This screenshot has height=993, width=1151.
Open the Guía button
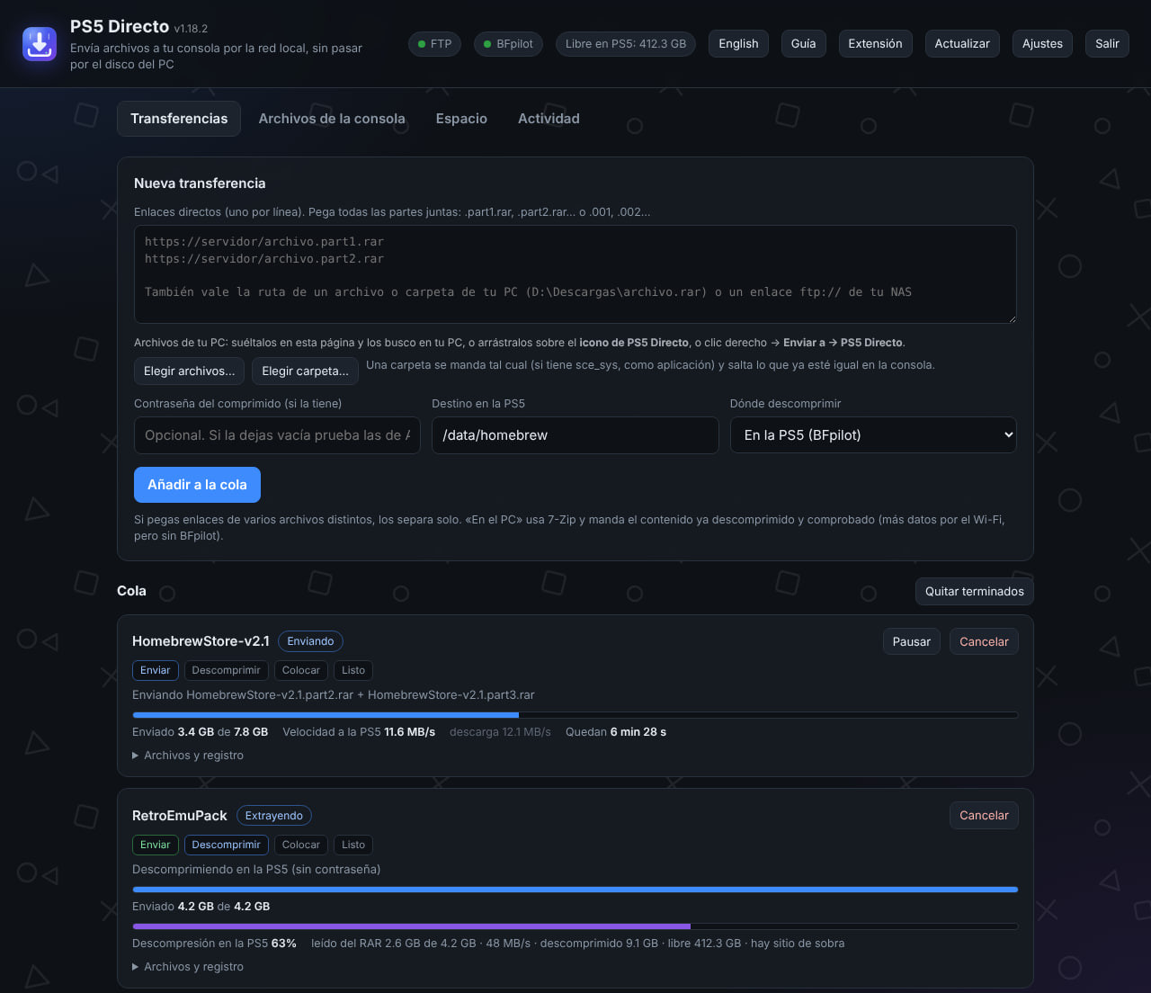[804, 43]
